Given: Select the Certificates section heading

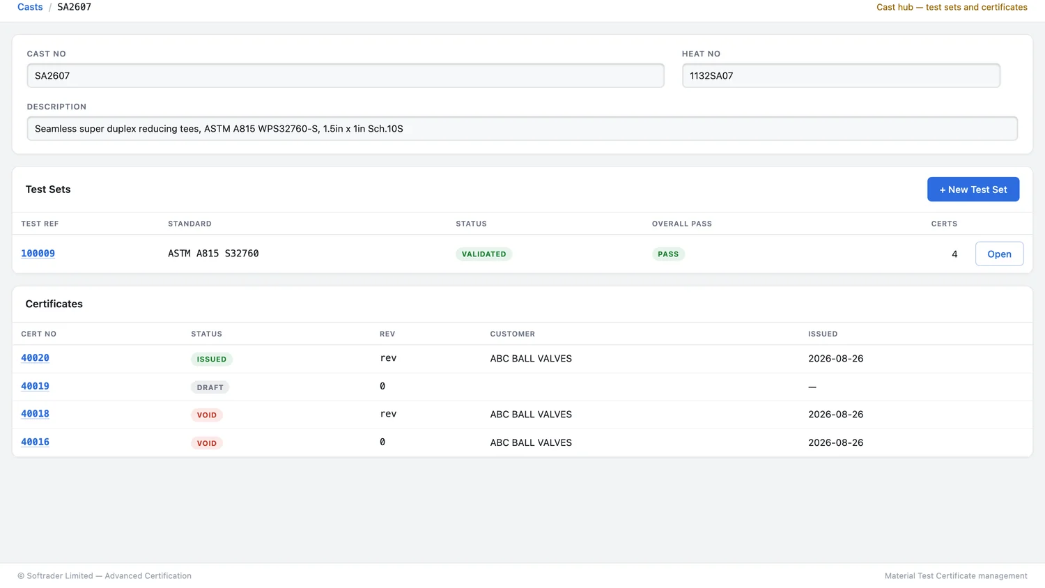Looking at the screenshot, I should click(54, 304).
